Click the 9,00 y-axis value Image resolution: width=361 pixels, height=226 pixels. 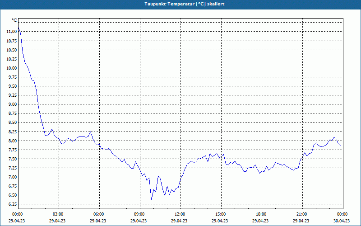tap(13, 104)
